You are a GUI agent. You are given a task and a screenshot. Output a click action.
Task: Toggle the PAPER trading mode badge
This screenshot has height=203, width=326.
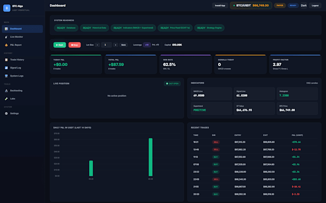pyautogui.click(x=280, y=6)
